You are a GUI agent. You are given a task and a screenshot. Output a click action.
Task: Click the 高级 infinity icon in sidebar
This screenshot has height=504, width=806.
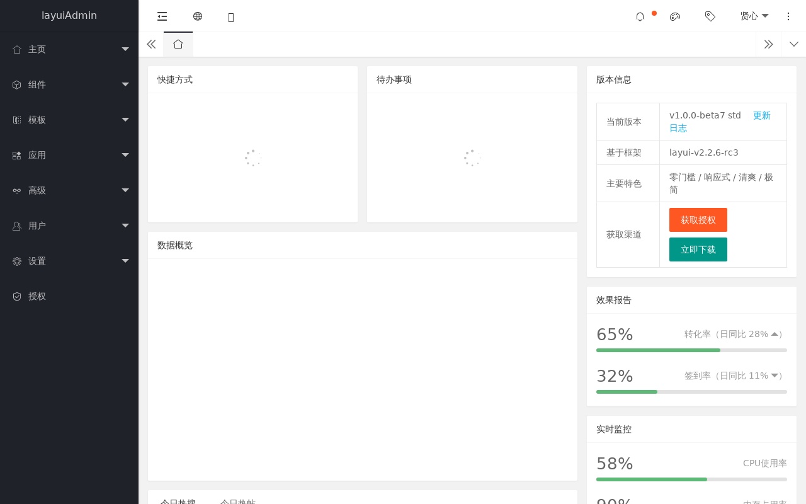click(17, 190)
